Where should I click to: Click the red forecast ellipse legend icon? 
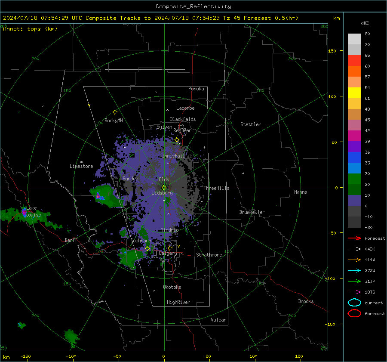coord(354,313)
